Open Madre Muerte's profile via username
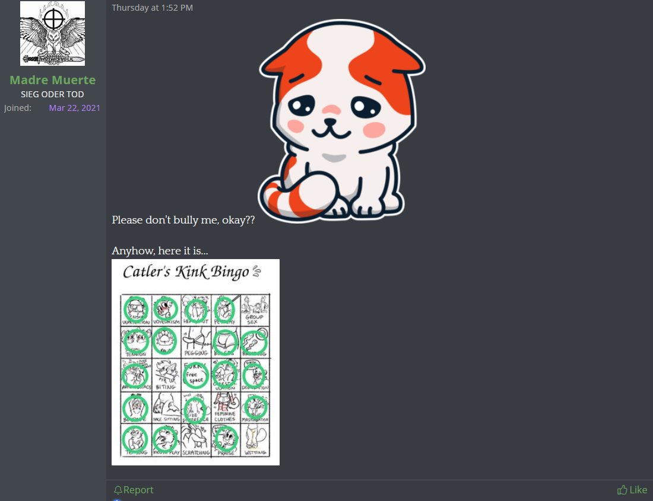Image resolution: width=653 pixels, height=501 pixels. (x=52, y=80)
